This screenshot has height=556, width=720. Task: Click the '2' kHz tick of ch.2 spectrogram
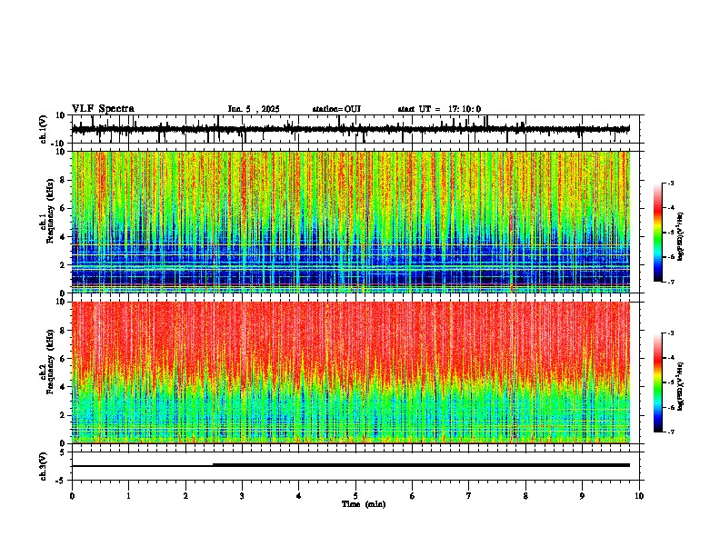click(x=63, y=415)
